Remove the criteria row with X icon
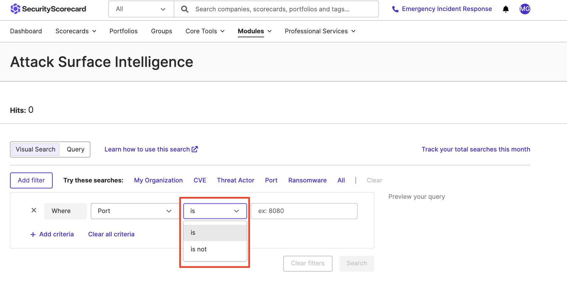This screenshot has width=567, height=283. 34,210
